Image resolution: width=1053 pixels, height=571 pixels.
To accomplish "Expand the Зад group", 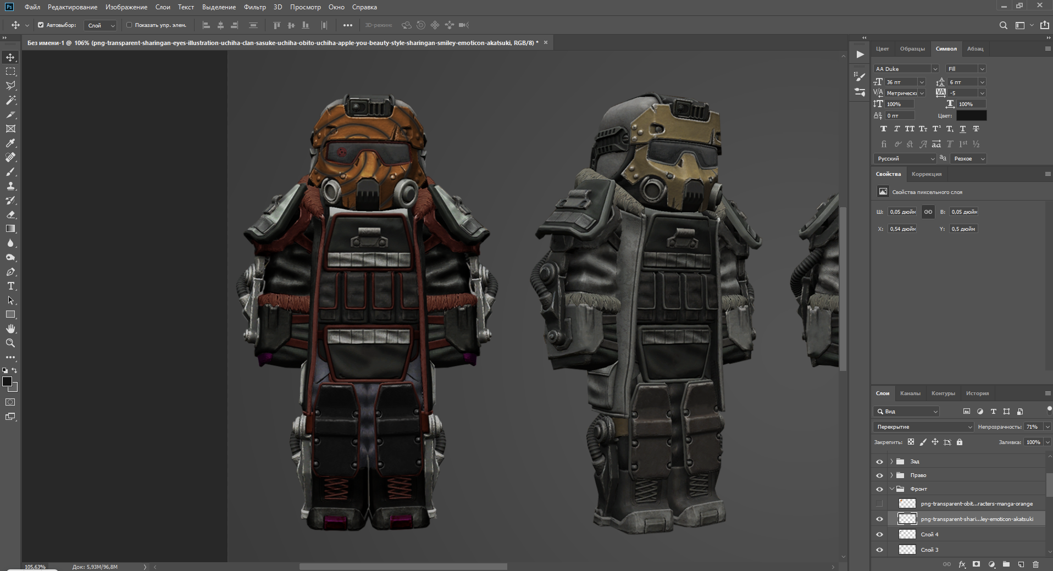I will [x=891, y=462].
